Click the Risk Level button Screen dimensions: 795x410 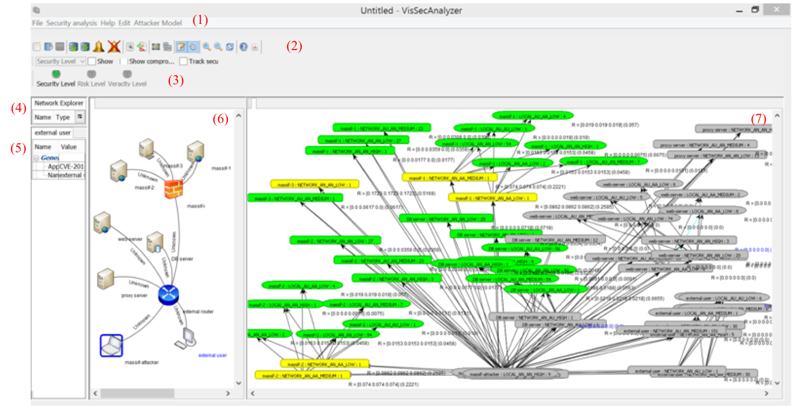tap(91, 77)
